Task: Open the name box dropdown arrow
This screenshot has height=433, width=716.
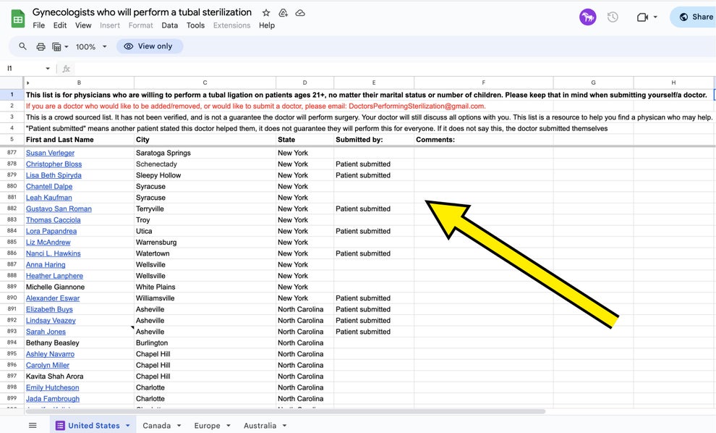Action: (48, 69)
